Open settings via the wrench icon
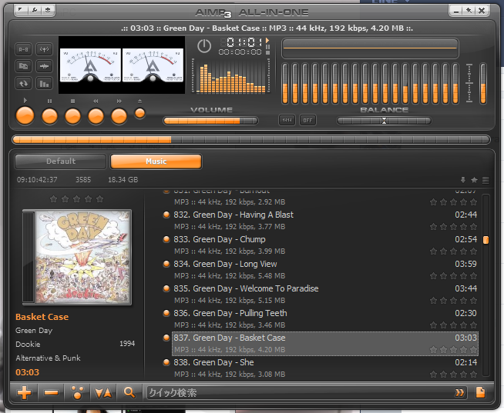 coord(35,10)
